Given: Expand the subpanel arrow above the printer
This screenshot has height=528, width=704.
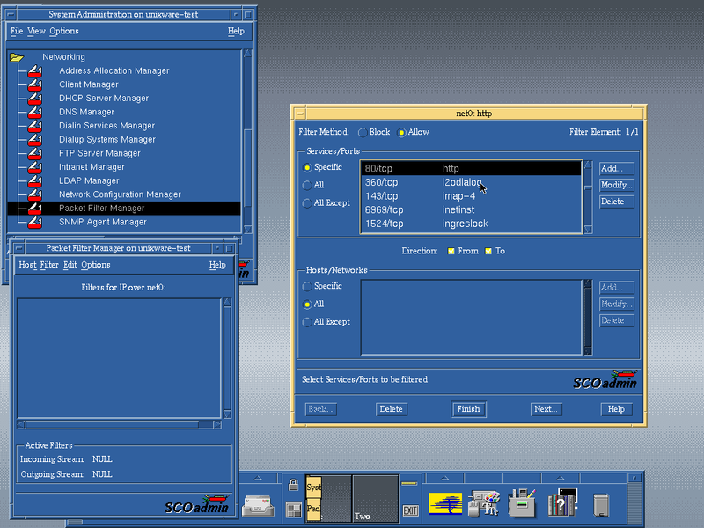Looking at the screenshot, I should [258, 478].
